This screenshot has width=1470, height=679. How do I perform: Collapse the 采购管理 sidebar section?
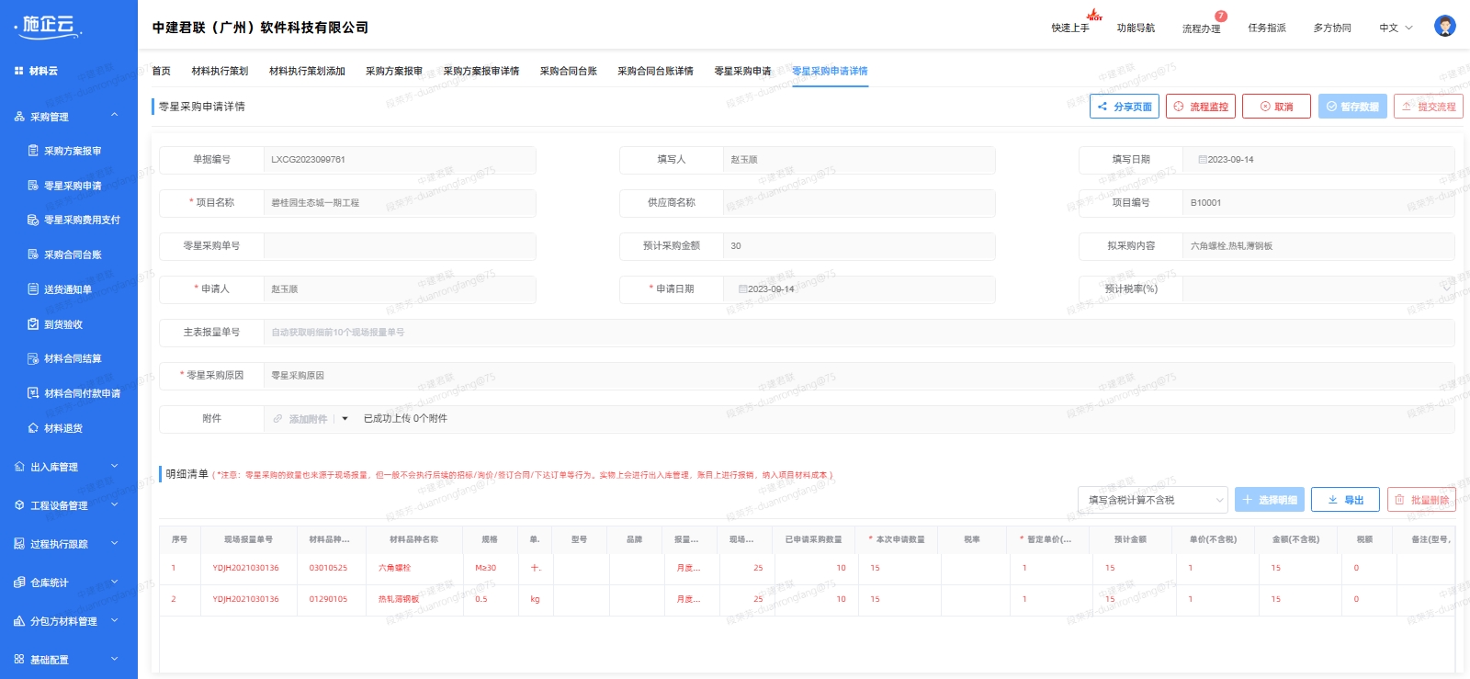coord(115,116)
